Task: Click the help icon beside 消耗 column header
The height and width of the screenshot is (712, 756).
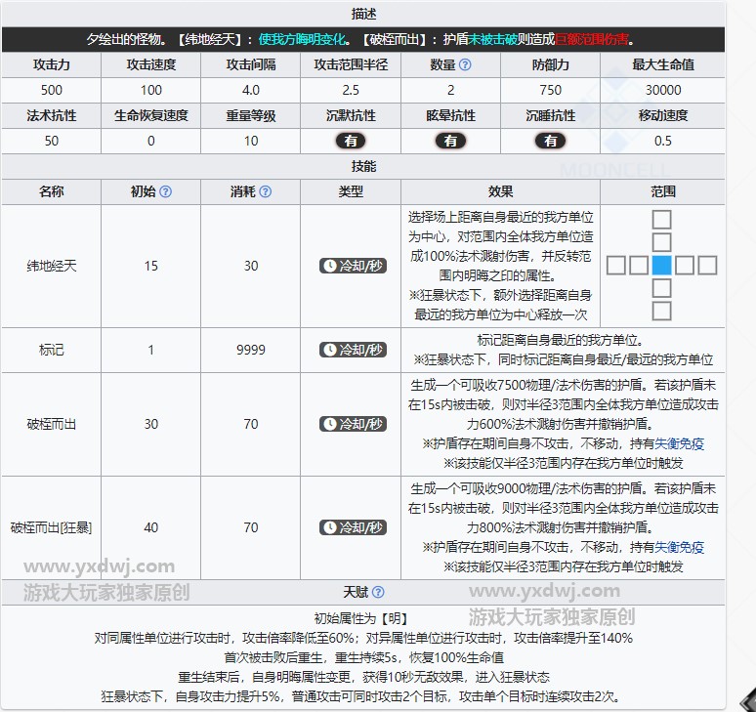Action: (x=265, y=191)
